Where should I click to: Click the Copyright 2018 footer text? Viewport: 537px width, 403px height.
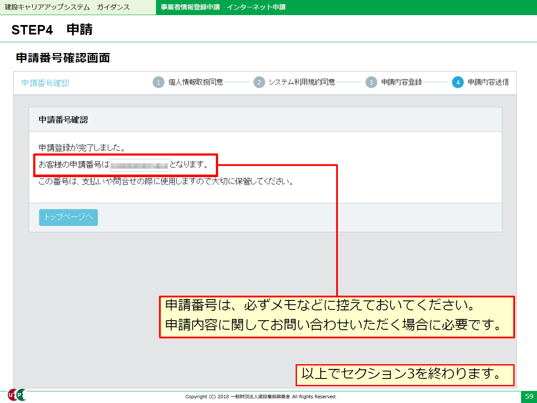click(261, 397)
